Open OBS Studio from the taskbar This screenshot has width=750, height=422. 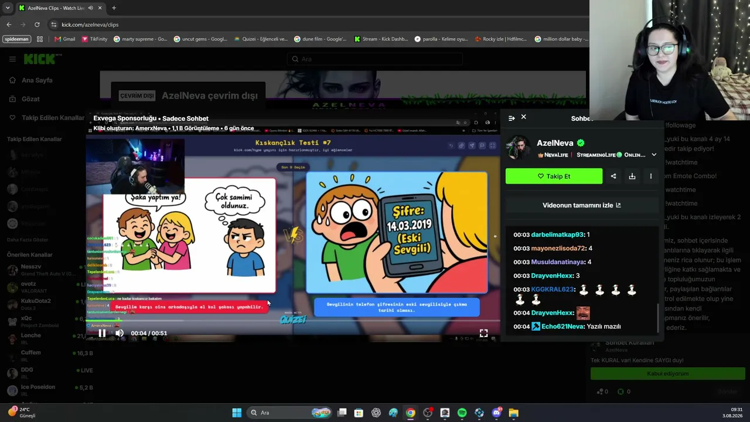(428, 413)
